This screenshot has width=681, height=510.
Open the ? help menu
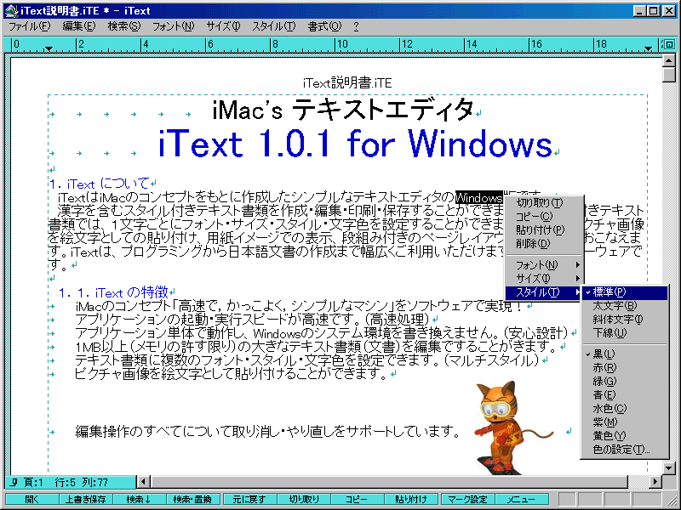(356, 26)
